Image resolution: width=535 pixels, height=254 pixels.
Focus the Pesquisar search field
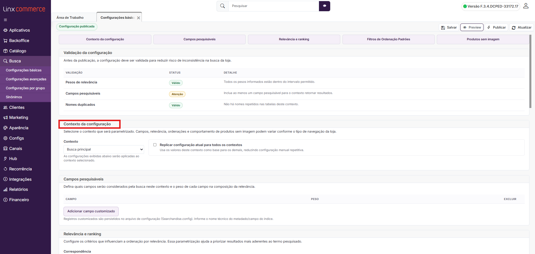(x=274, y=6)
